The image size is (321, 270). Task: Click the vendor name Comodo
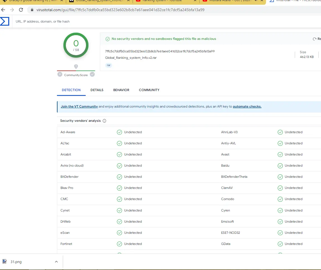point(228,199)
